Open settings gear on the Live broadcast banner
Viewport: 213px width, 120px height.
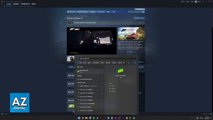(140, 23)
